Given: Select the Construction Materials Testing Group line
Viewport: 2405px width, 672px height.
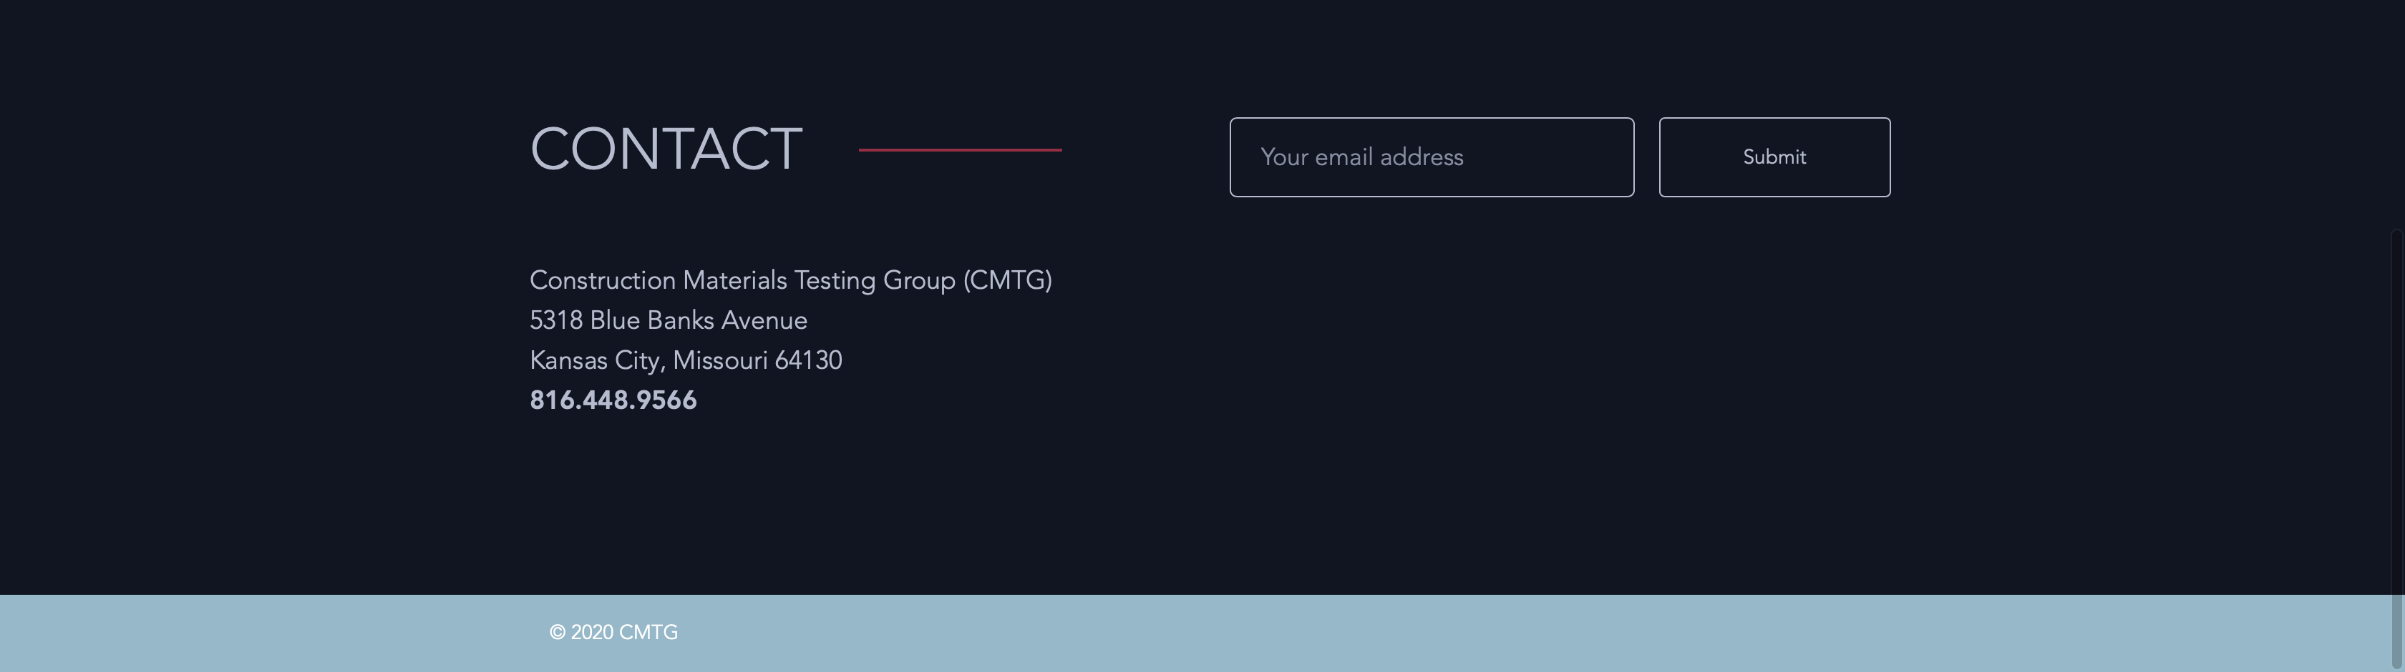Looking at the screenshot, I should click(789, 280).
